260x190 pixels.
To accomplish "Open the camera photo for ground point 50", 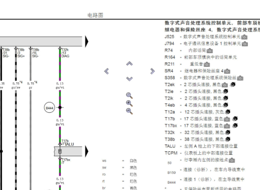I will click(x=232, y=160).
